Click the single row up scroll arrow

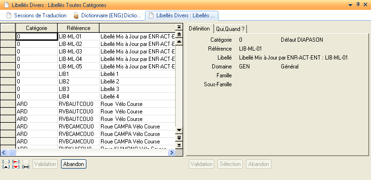(x=179, y=42)
